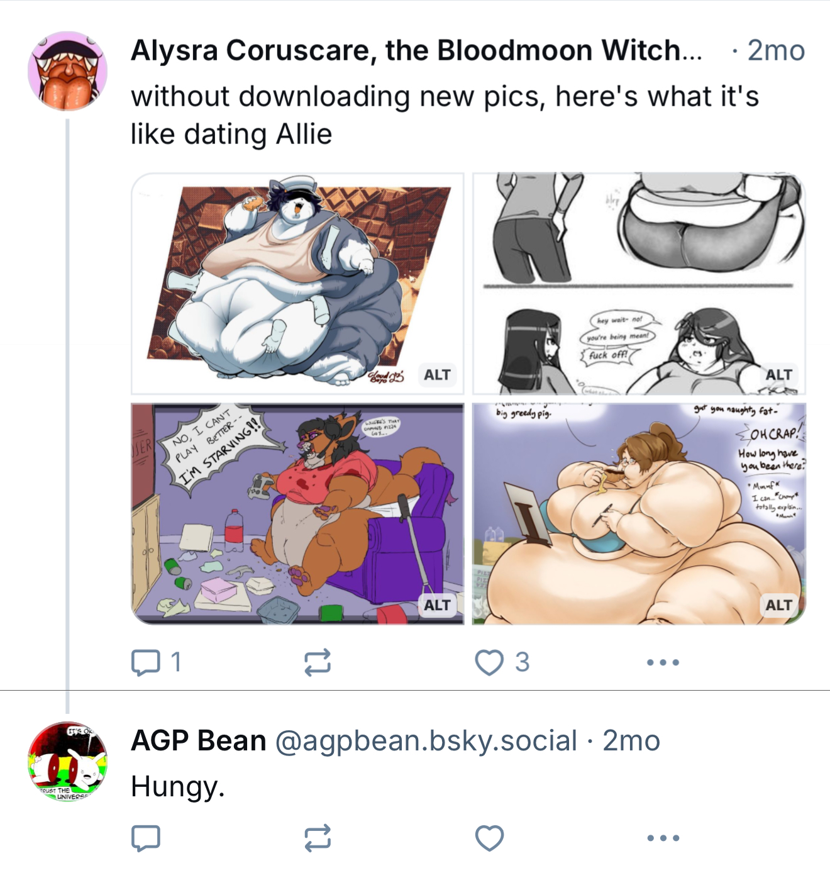Viewport: 830px width, 880px height.
Task: Open the @agpbean.bsky.social handle
Action: [x=426, y=740]
